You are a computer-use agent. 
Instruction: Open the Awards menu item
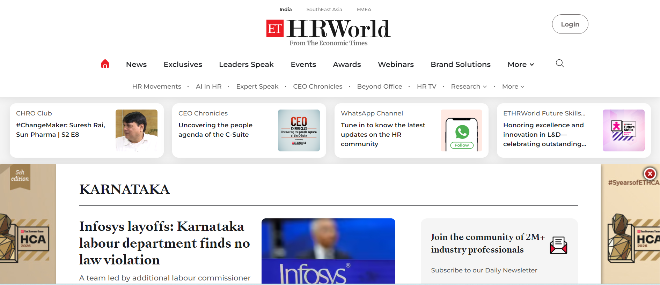347,65
